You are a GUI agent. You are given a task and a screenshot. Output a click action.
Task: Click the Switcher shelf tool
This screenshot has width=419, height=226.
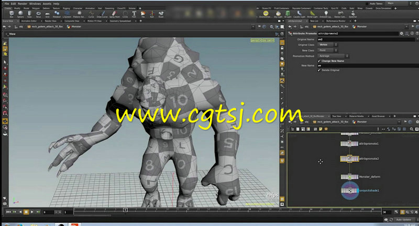(352, 14)
